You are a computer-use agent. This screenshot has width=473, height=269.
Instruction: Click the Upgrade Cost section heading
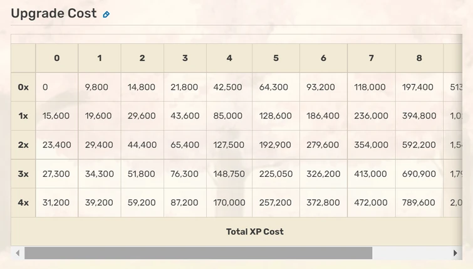(54, 14)
